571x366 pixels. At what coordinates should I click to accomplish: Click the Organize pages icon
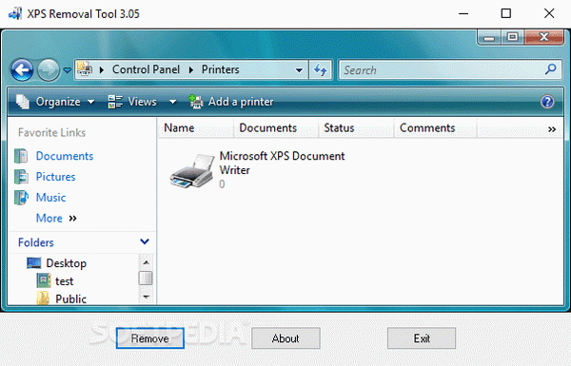(x=23, y=102)
